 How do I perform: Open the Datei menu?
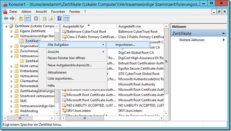click(x=13, y=11)
